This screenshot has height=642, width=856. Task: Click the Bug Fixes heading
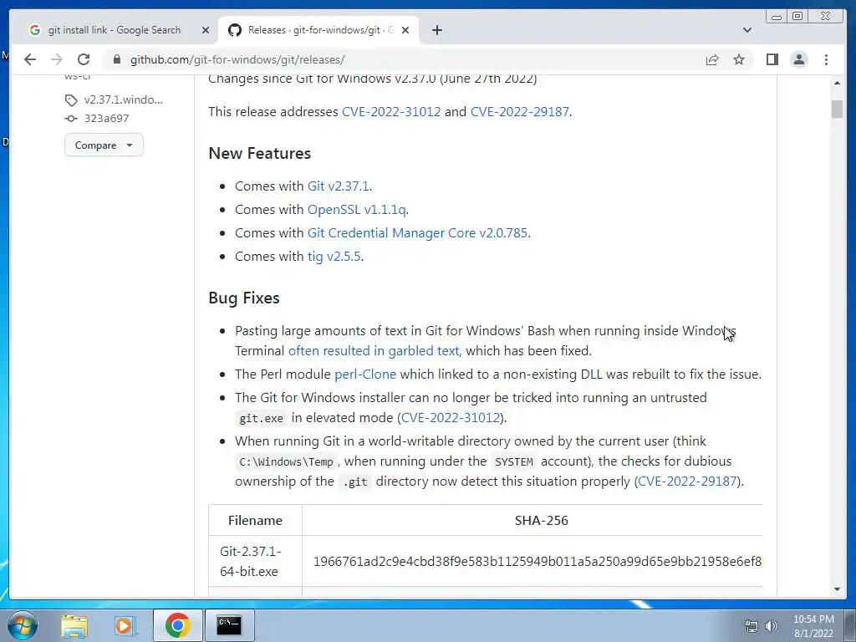(x=243, y=298)
